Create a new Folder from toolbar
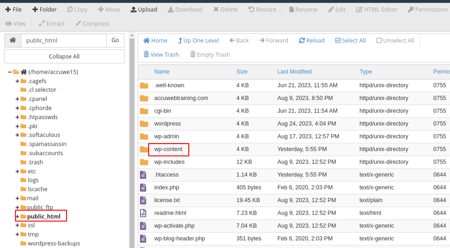This screenshot has width=450, height=248. point(45,10)
